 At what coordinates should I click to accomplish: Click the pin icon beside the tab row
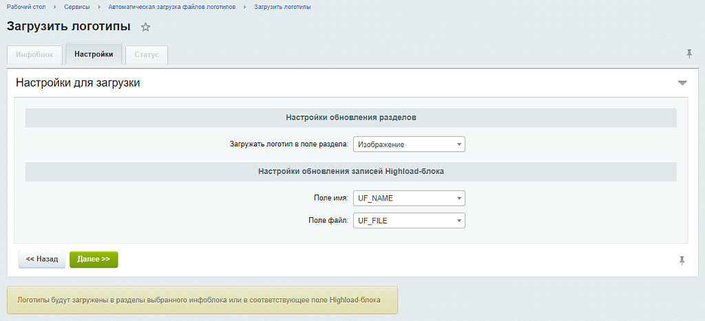(689, 54)
